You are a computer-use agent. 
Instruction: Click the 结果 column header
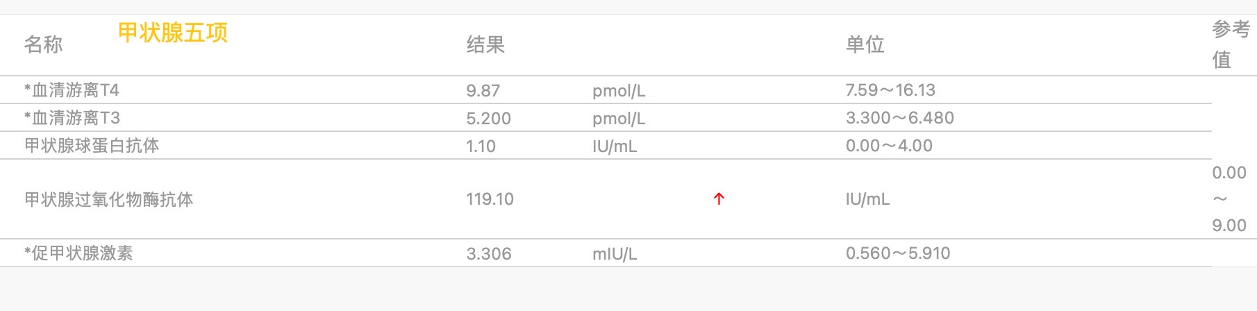click(x=485, y=45)
